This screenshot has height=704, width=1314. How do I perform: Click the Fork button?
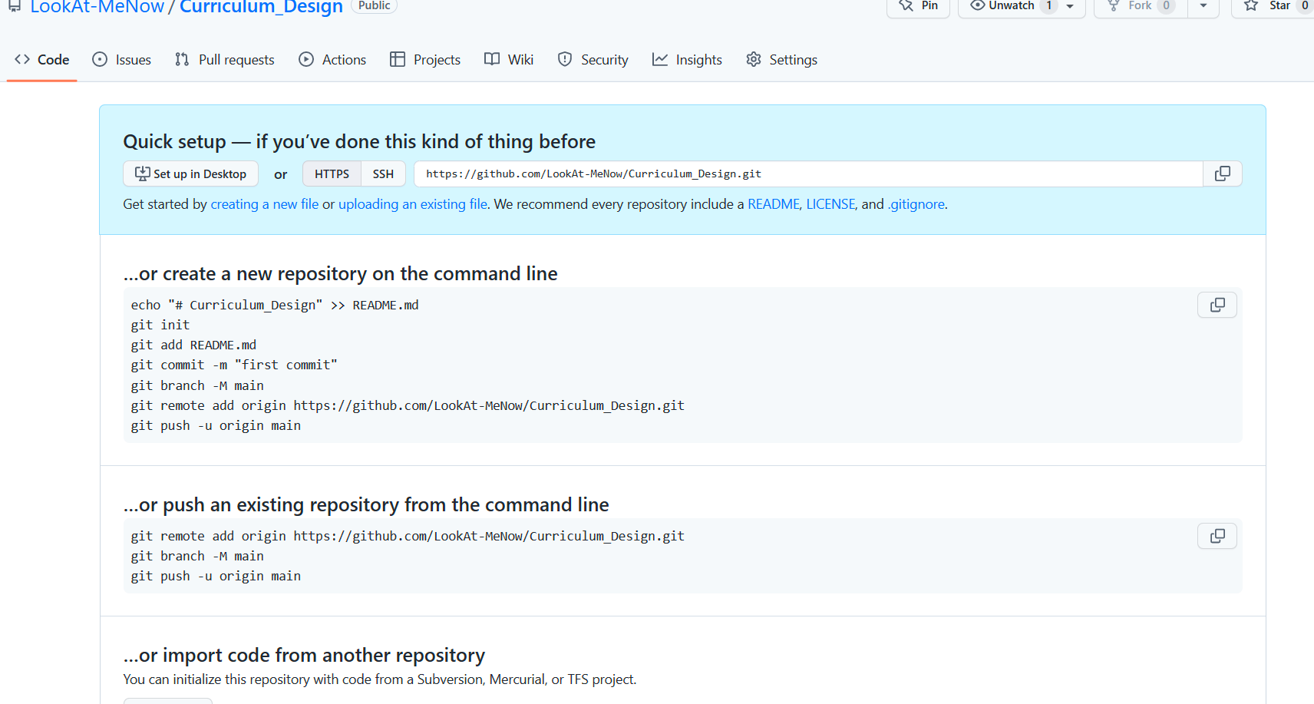(x=1140, y=6)
